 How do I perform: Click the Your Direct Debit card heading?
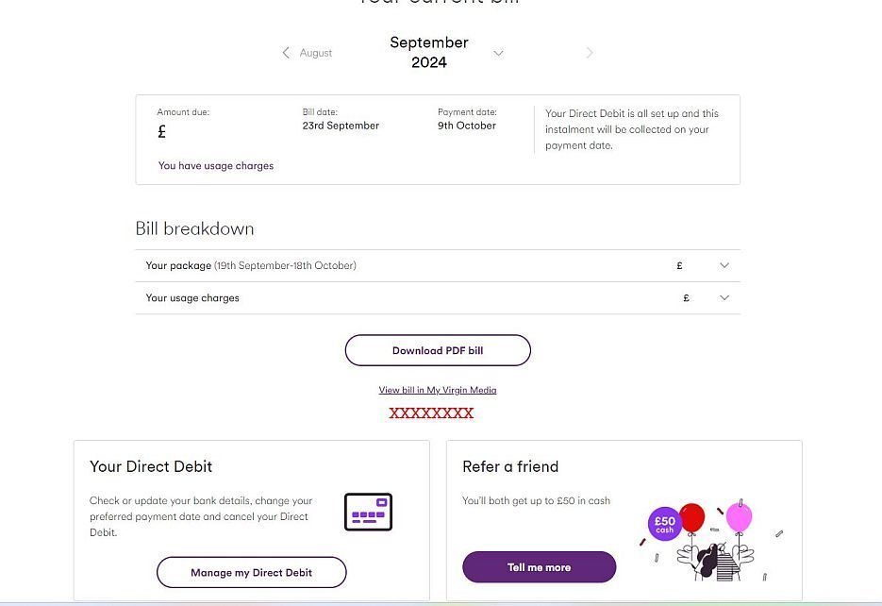click(x=151, y=466)
